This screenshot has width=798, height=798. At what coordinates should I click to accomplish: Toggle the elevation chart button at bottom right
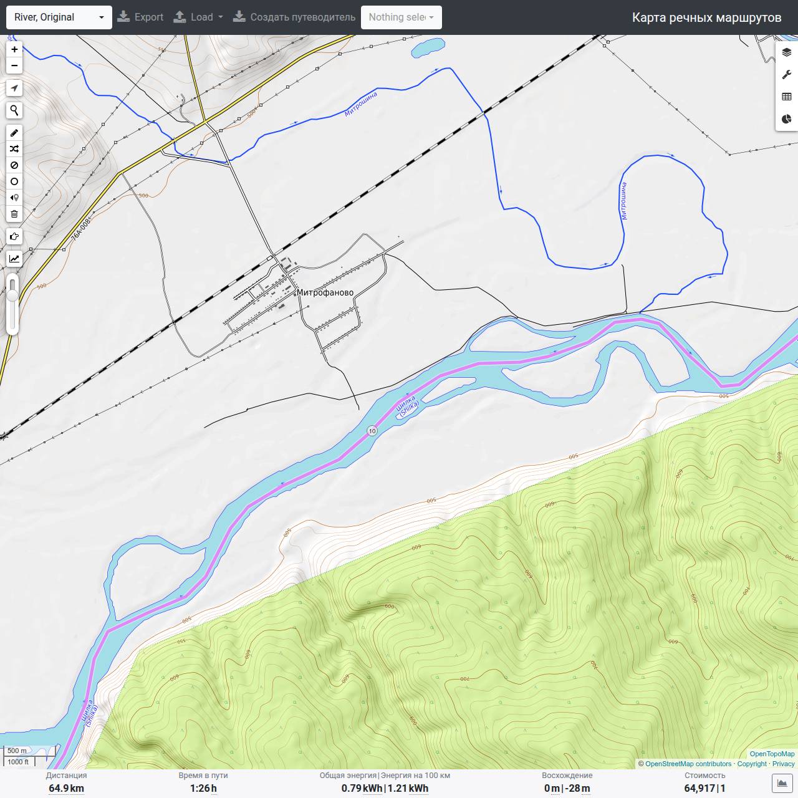point(782,783)
